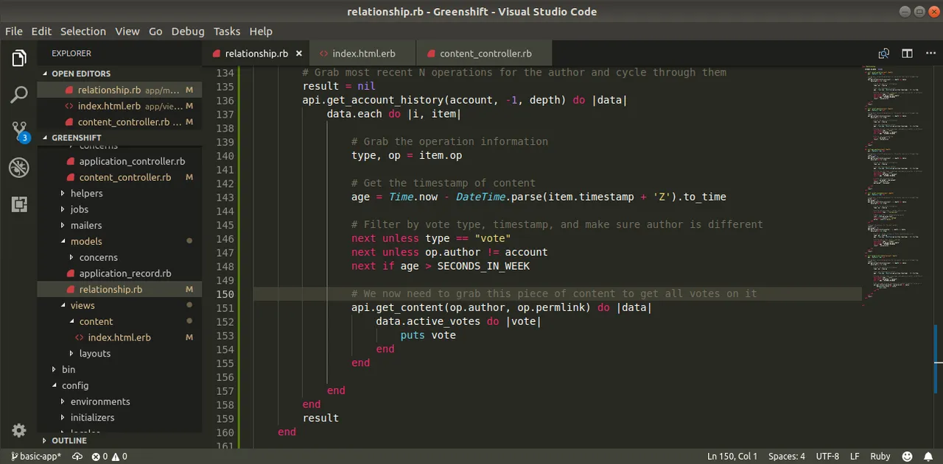Open the Go menu
Image resolution: width=943 pixels, height=464 pixels.
(x=155, y=31)
